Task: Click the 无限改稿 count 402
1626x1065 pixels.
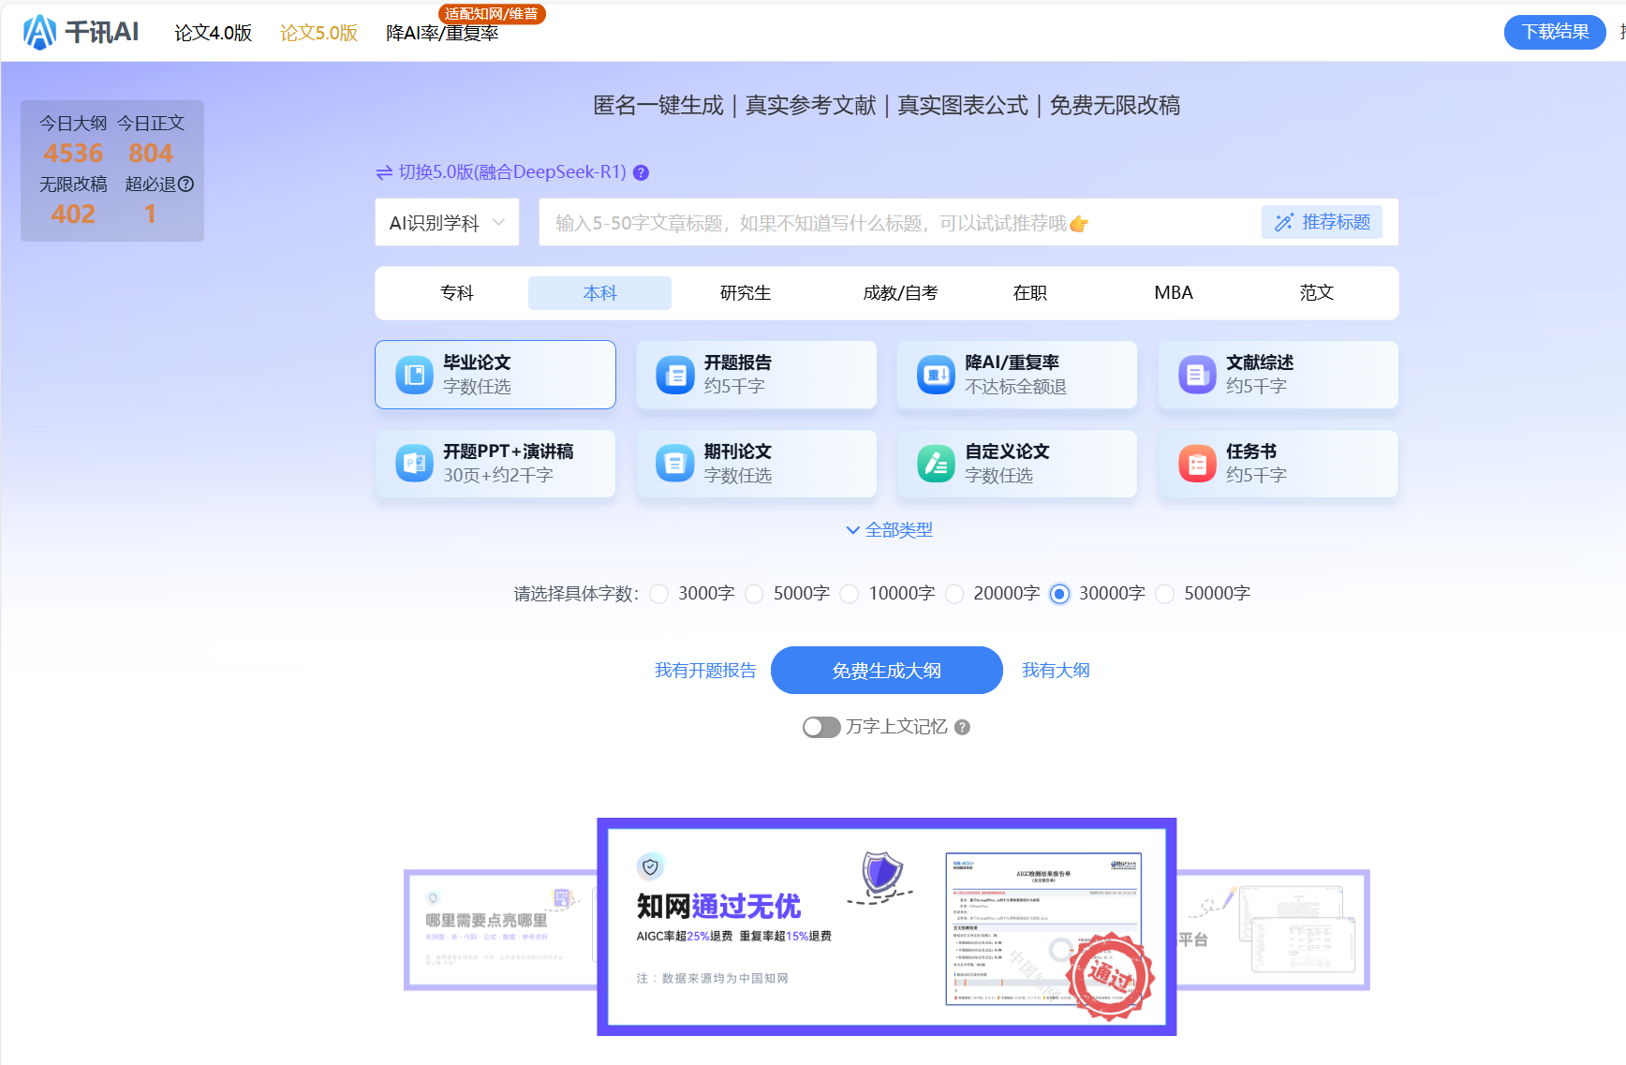Action: point(73,214)
